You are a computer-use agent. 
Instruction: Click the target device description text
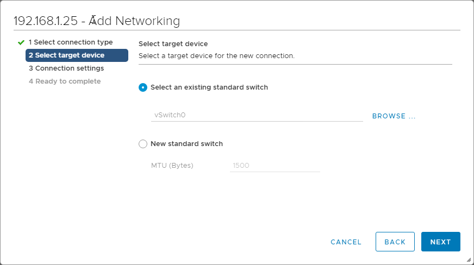216,56
